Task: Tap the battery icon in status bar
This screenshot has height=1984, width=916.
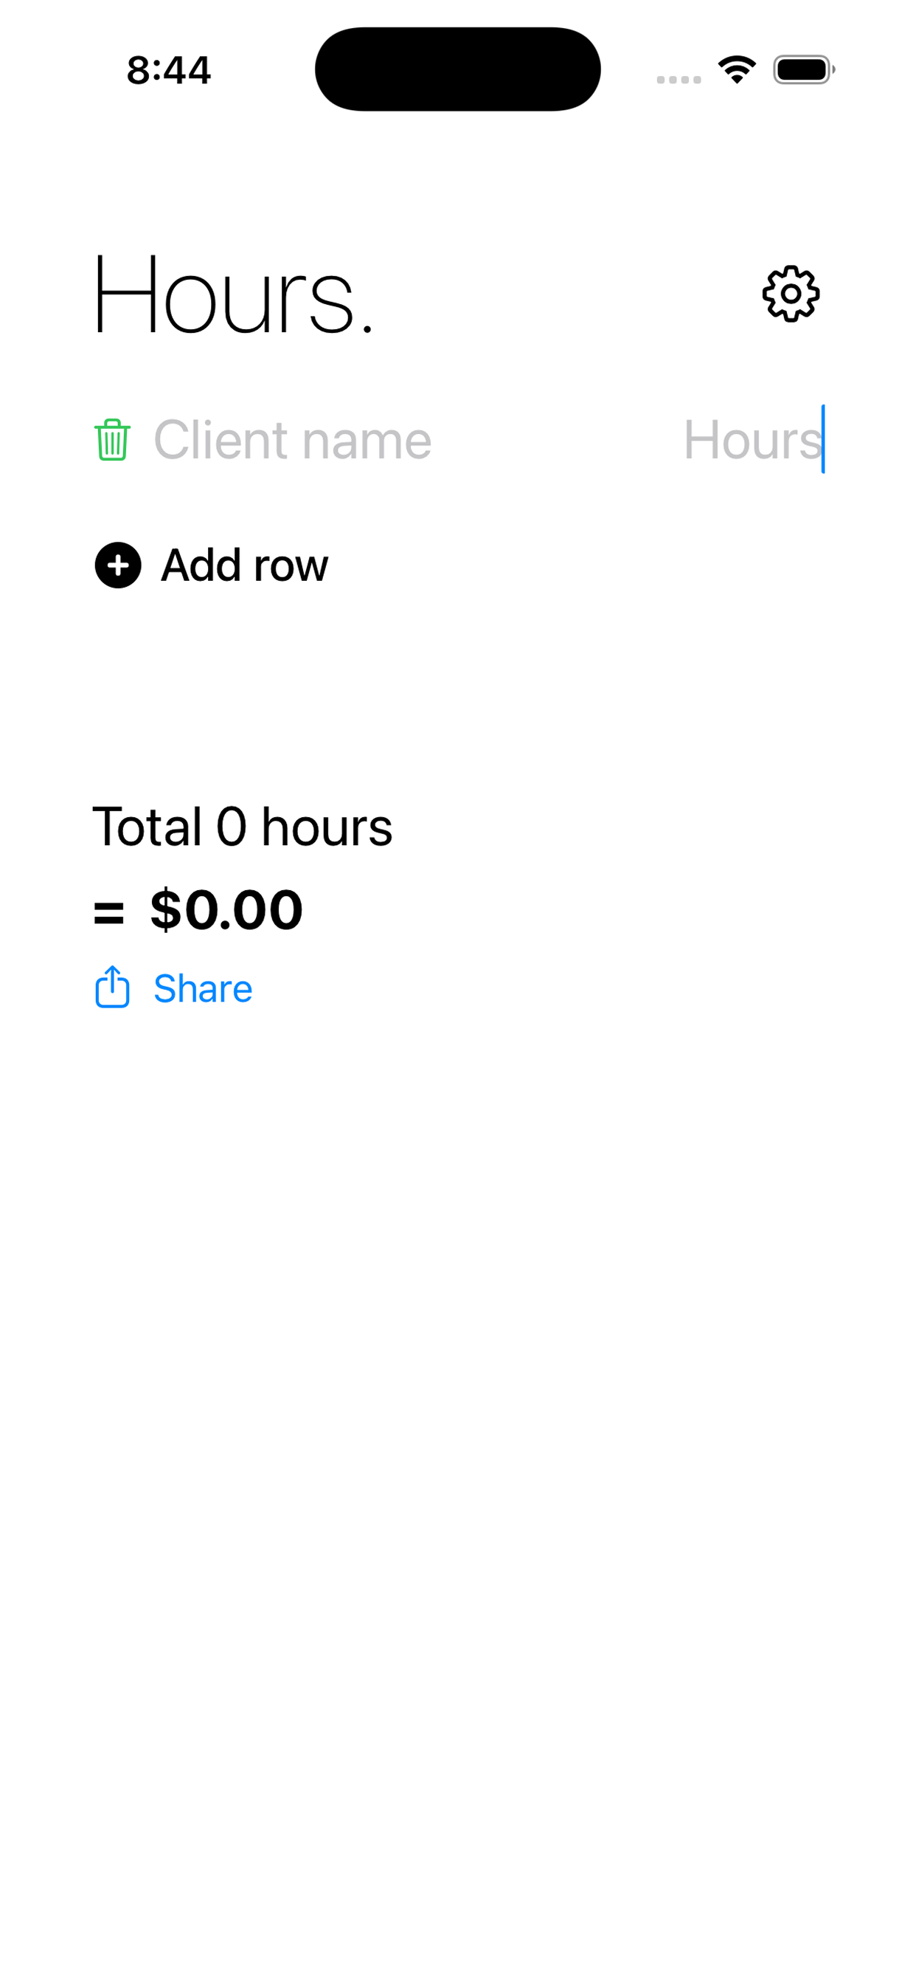Action: 800,70
